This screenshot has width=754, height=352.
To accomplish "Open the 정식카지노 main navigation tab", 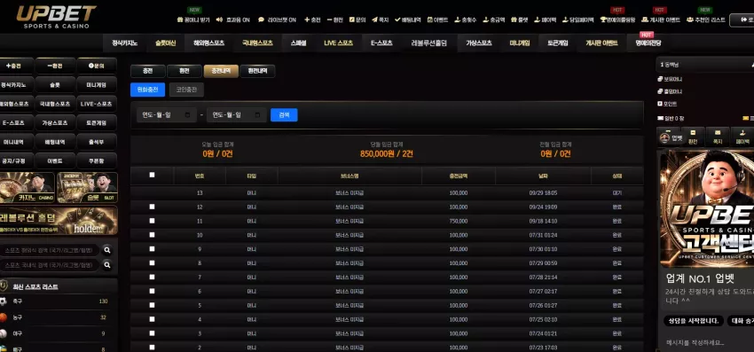I will click(x=124, y=43).
